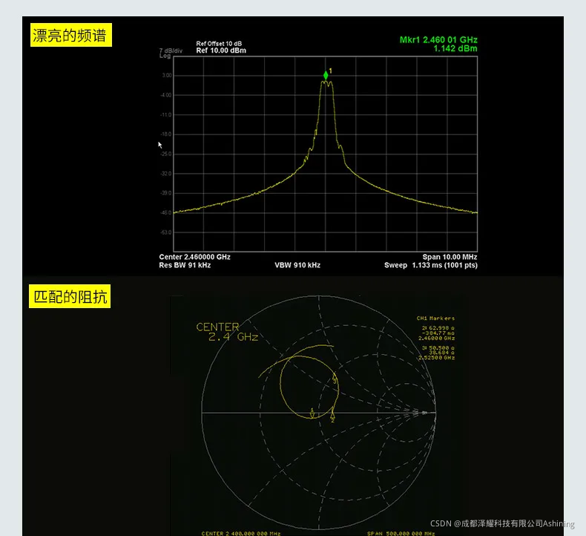Click the "-53.0" y-axis value
The height and width of the screenshot is (536, 586).
click(166, 232)
